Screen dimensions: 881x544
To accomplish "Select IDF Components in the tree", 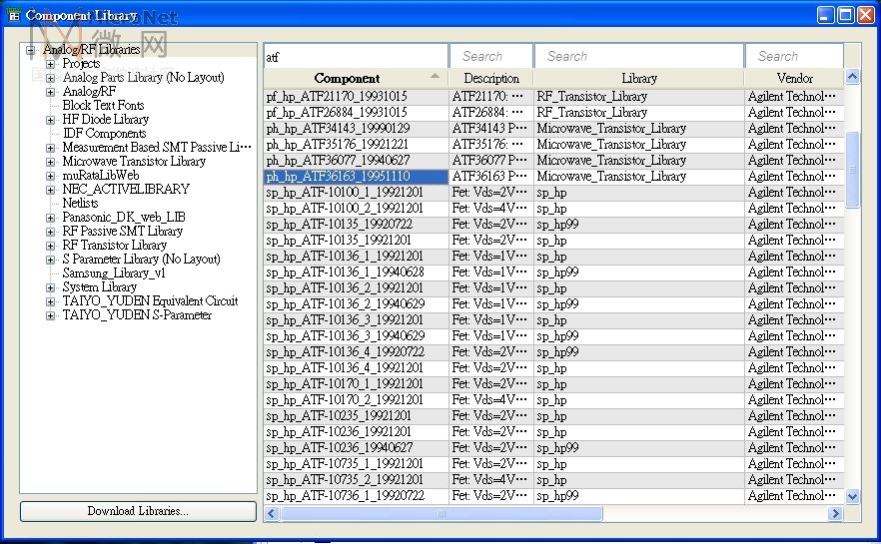I will coord(105,134).
